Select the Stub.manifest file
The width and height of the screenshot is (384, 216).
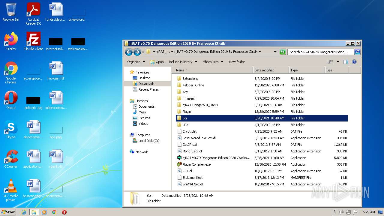click(x=262, y=178)
